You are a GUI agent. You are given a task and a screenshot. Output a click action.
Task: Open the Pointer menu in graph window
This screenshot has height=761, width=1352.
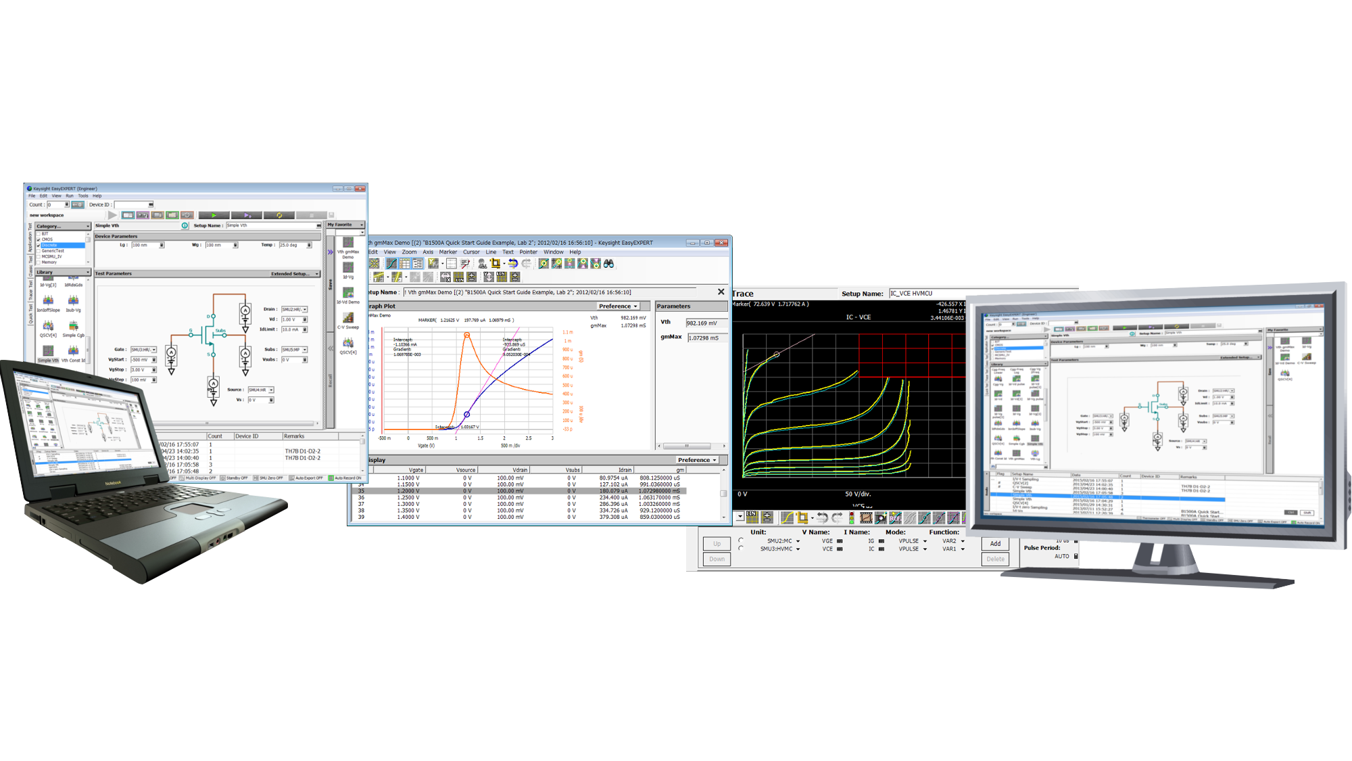click(528, 252)
